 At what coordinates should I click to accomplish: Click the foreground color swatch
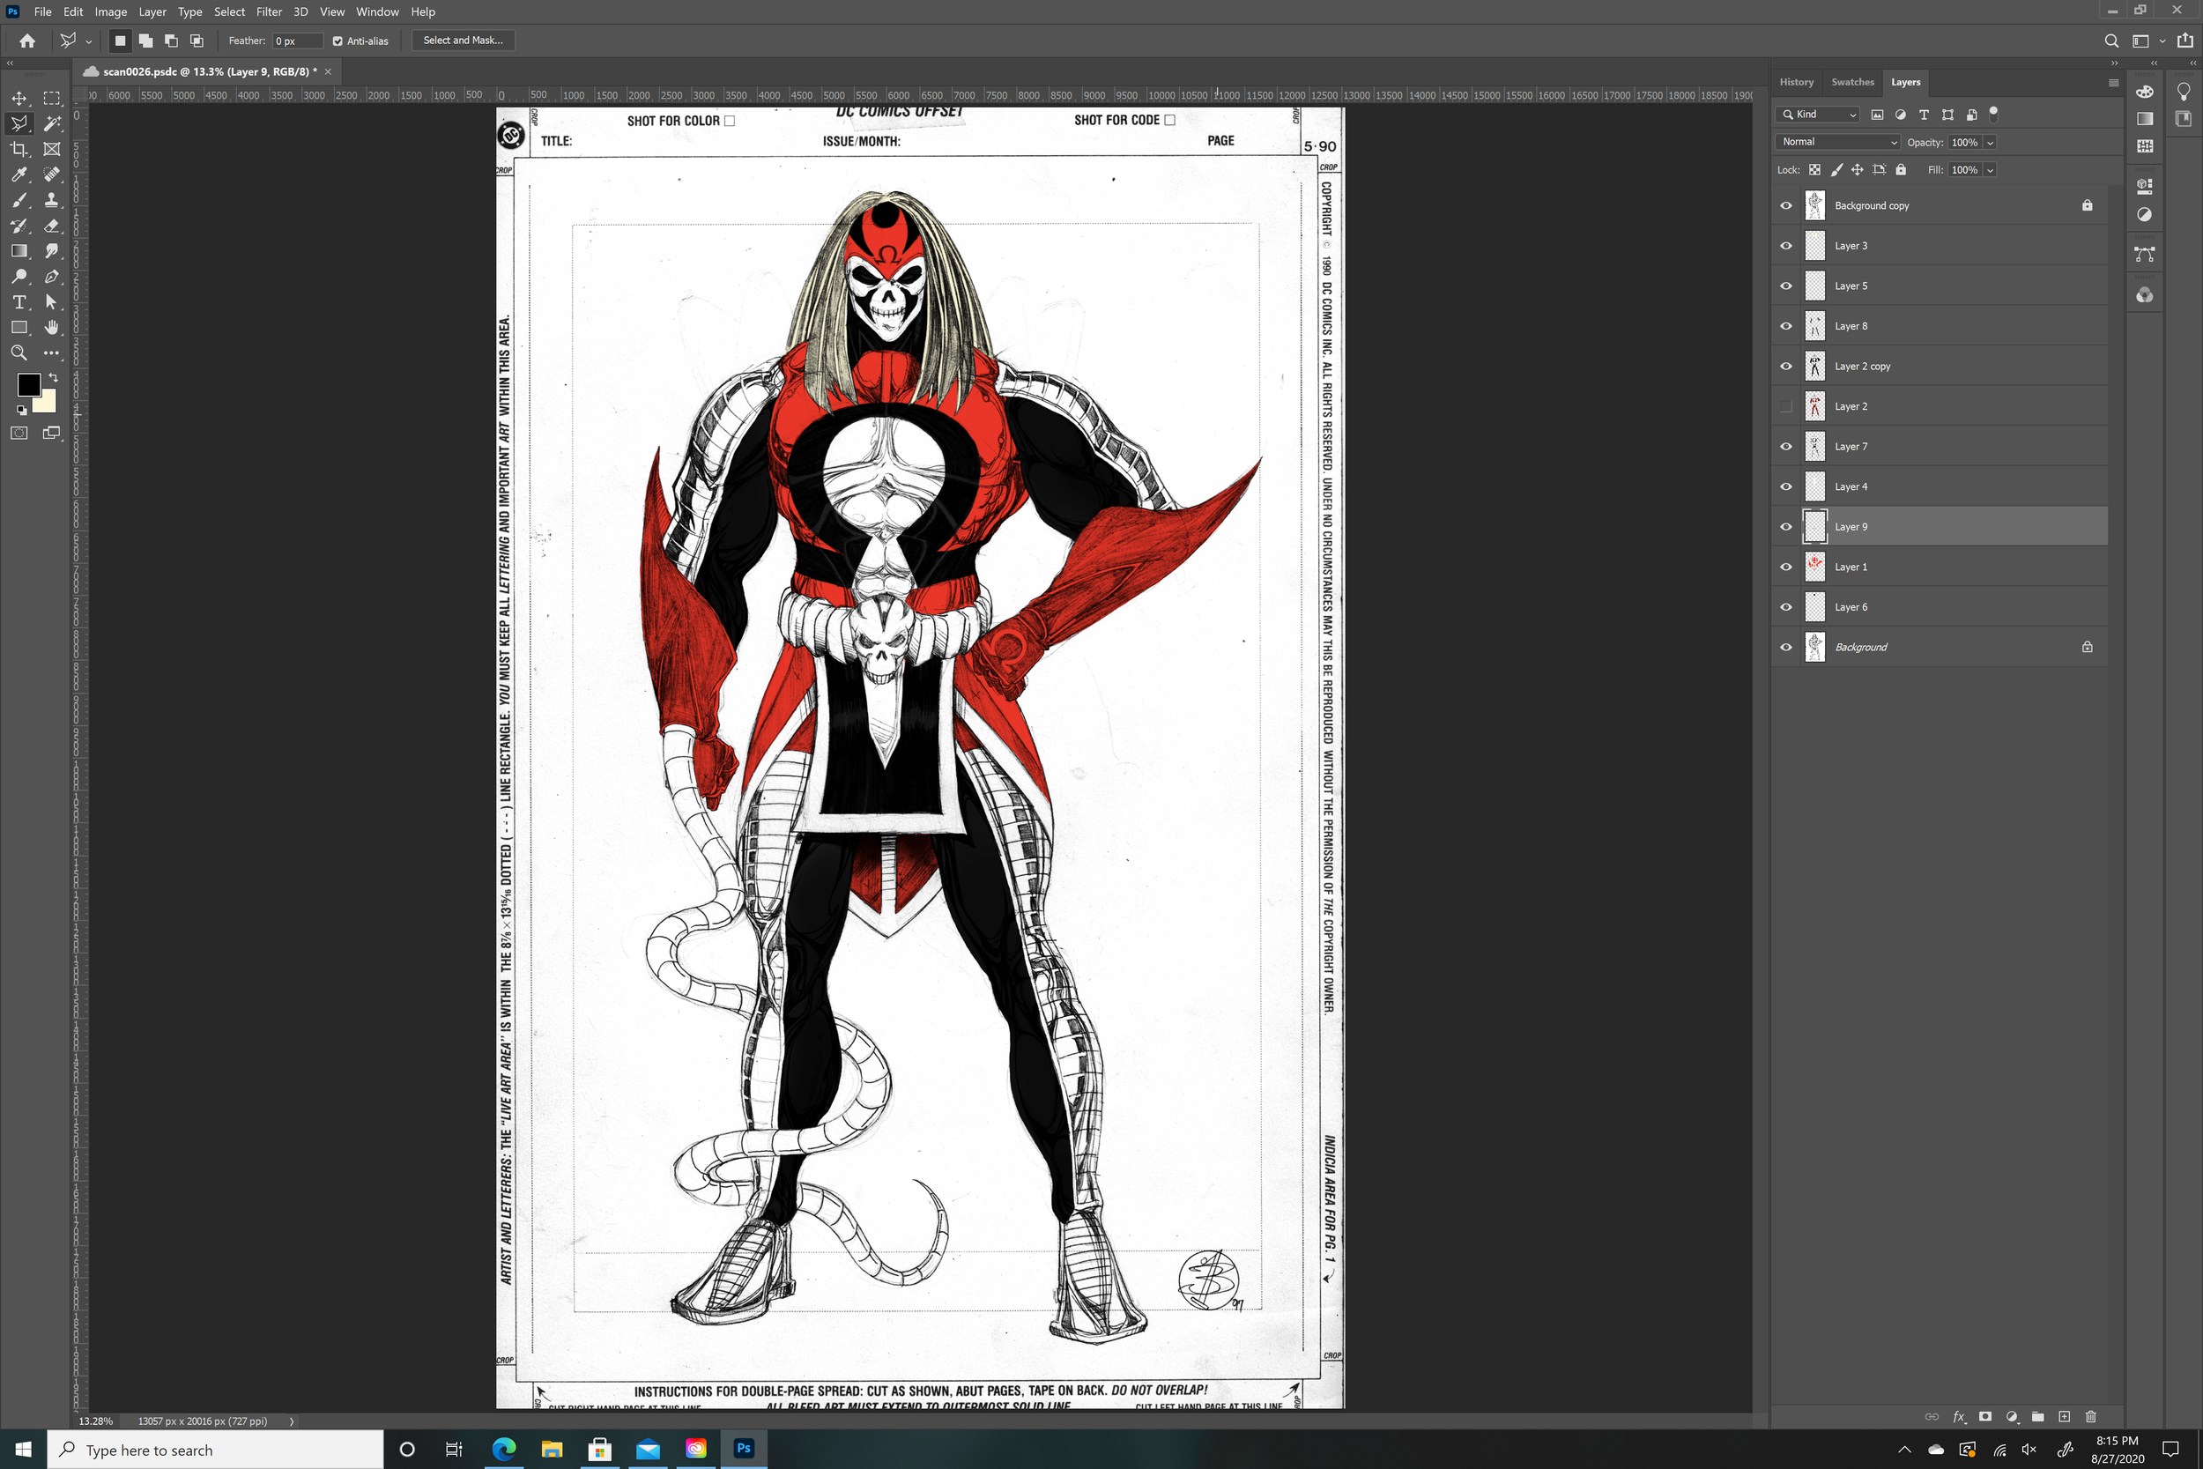tap(27, 383)
